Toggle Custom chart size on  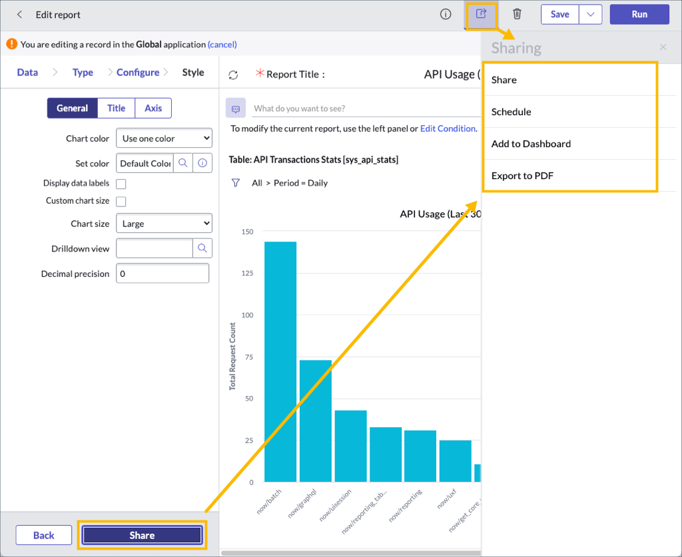[121, 201]
